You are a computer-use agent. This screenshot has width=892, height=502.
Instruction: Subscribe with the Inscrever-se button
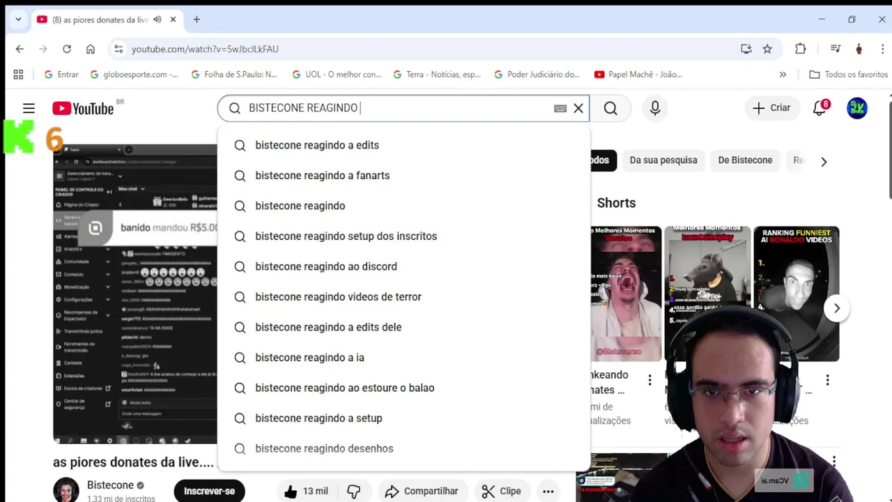(209, 491)
